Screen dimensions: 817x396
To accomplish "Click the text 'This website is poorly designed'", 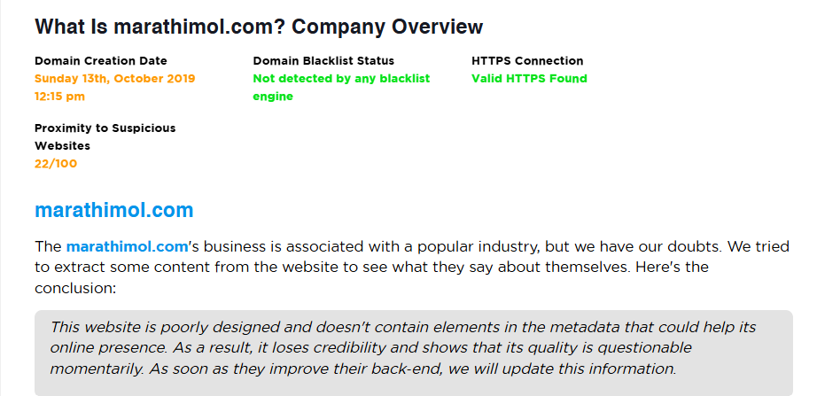I will pos(165,327).
